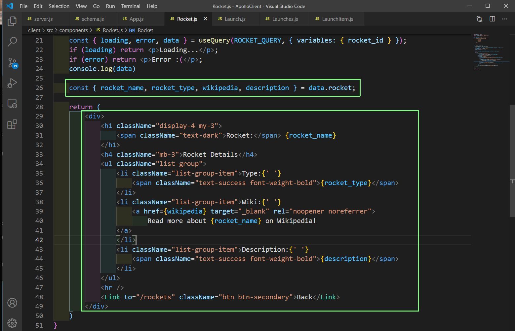Open the Terminal menu
Image resolution: width=515 pixels, height=331 pixels.
coord(131,6)
